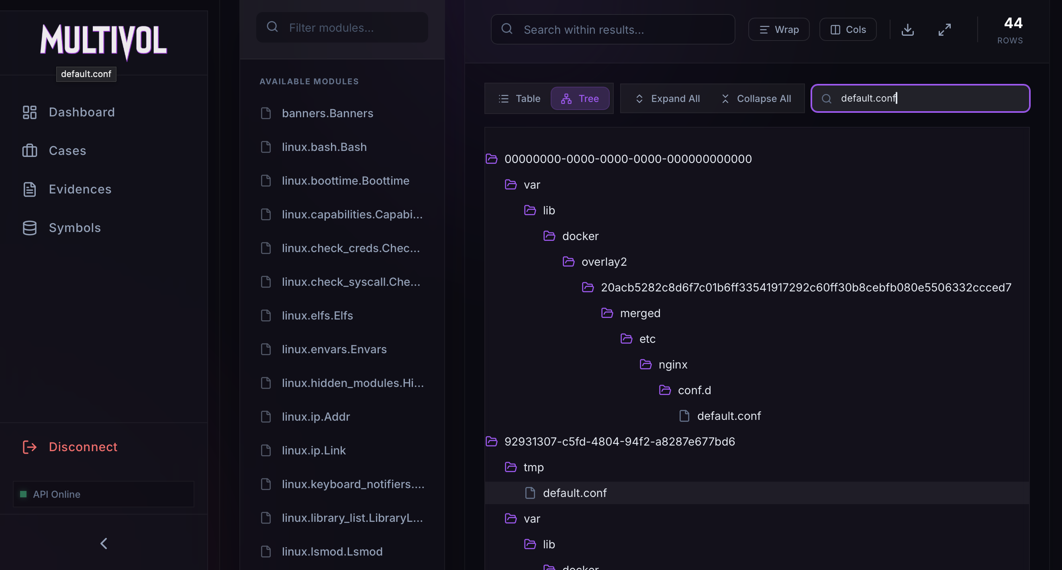Click the Evidences document icon
Image resolution: width=1062 pixels, height=570 pixels.
tap(29, 189)
